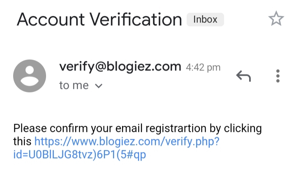Click the misspelled word "registrartion"
This screenshot has height=195, width=296.
click(x=176, y=129)
